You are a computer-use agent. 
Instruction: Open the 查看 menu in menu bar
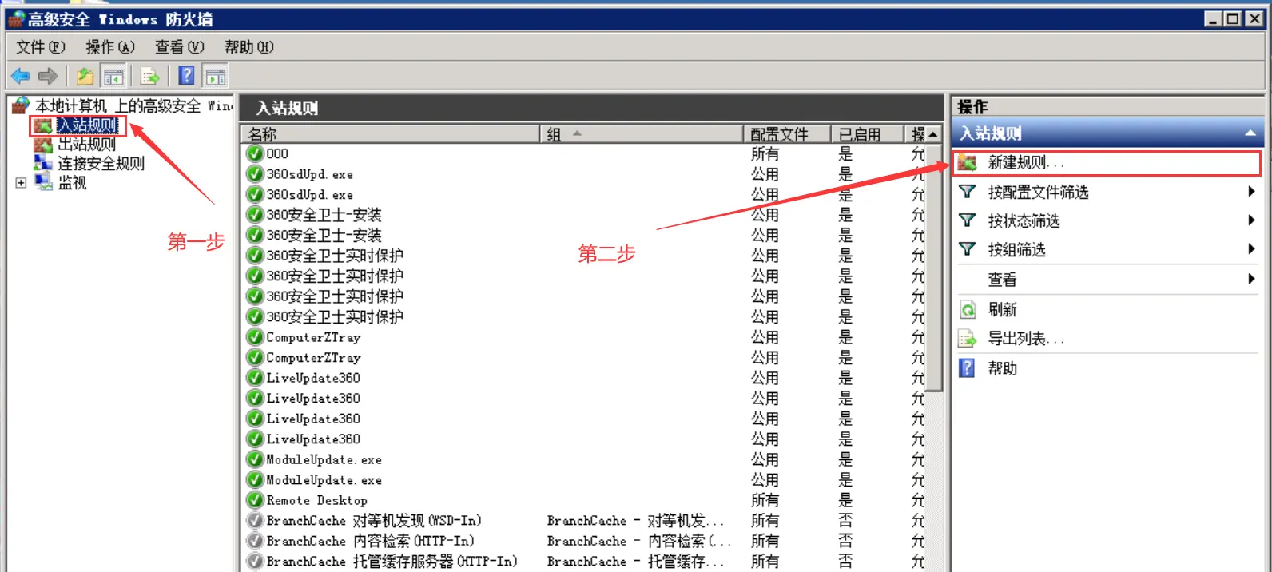[x=179, y=47]
